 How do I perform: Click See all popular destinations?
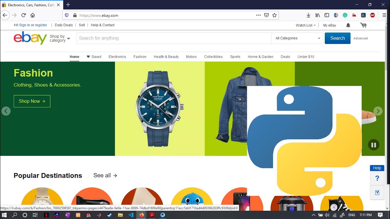point(105,176)
